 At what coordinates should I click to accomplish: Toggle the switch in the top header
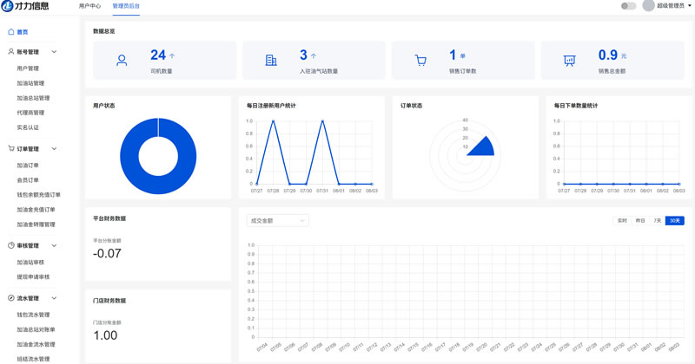628,6
